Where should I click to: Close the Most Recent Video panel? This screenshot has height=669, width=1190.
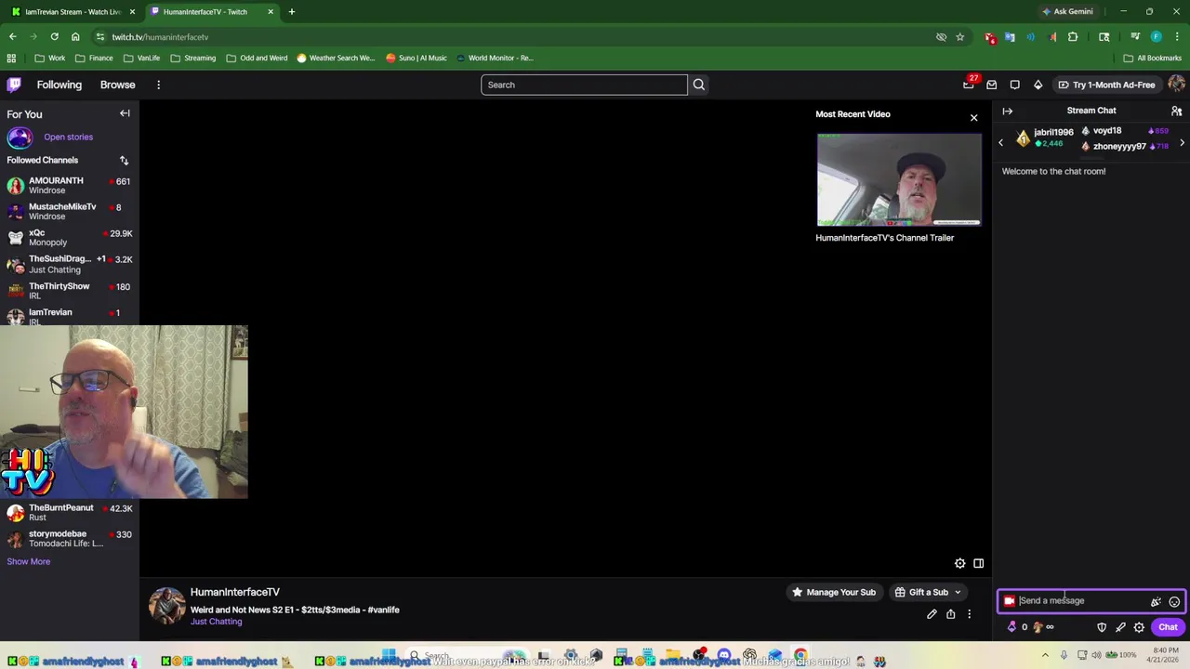click(973, 118)
